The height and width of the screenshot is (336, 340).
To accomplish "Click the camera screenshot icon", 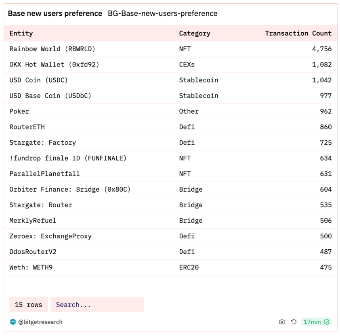I will tap(282, 322).
